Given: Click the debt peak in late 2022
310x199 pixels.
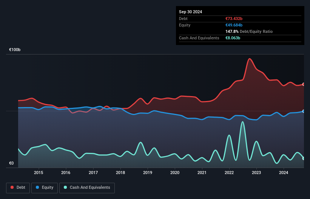Looking at the screenshot, I should pos(250,59).
